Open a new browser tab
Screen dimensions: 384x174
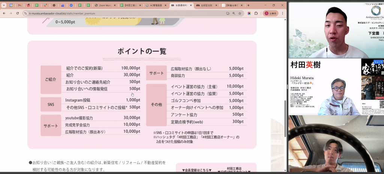pyautogui.click(x=248, y=5)
